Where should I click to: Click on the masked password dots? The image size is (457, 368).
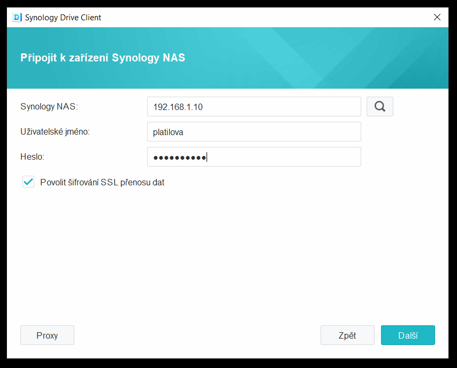[179, 157]
